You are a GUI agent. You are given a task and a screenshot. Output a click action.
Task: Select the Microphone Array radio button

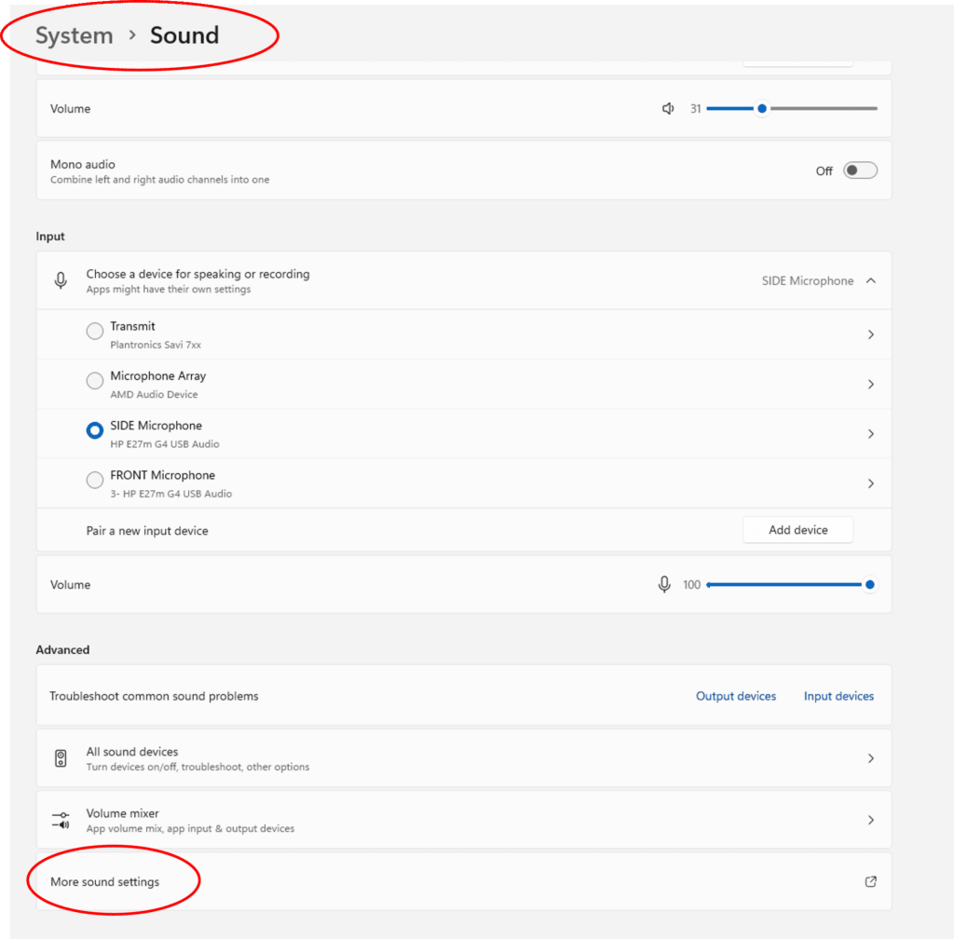tap(95, 381)
